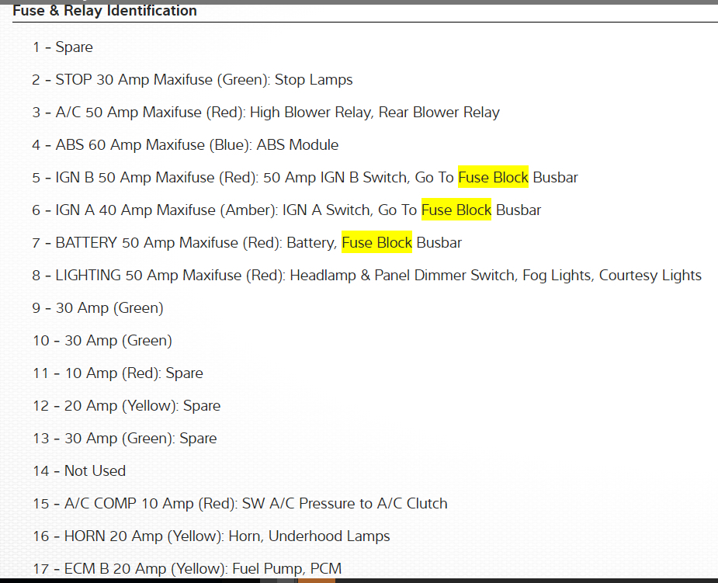The height and width of the screenshot is (583, 718).
Task: Click the 'A/C 50 Amp Maxifuse' line
Action: tap(266, 113)
